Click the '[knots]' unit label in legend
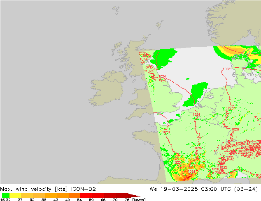Image resolution: width=261 pixels, height=201 pixels. click(x=139, y=199)
